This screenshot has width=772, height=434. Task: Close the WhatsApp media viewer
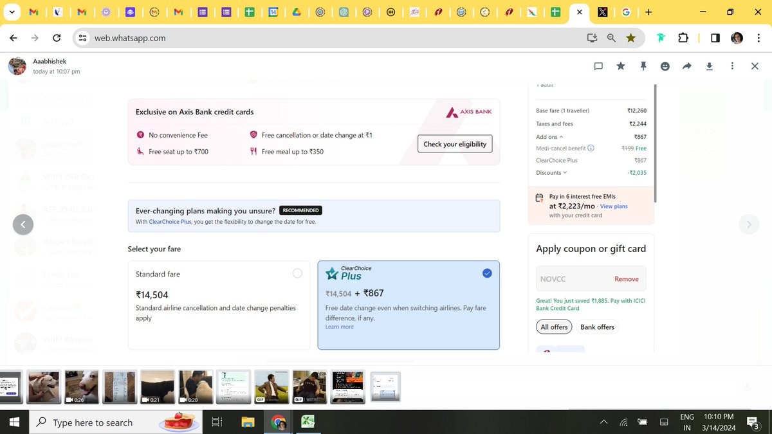point(755,66)
